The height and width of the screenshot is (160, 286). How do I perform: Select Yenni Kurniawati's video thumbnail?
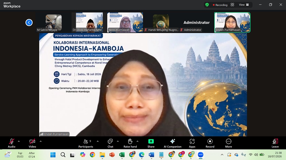125,22
